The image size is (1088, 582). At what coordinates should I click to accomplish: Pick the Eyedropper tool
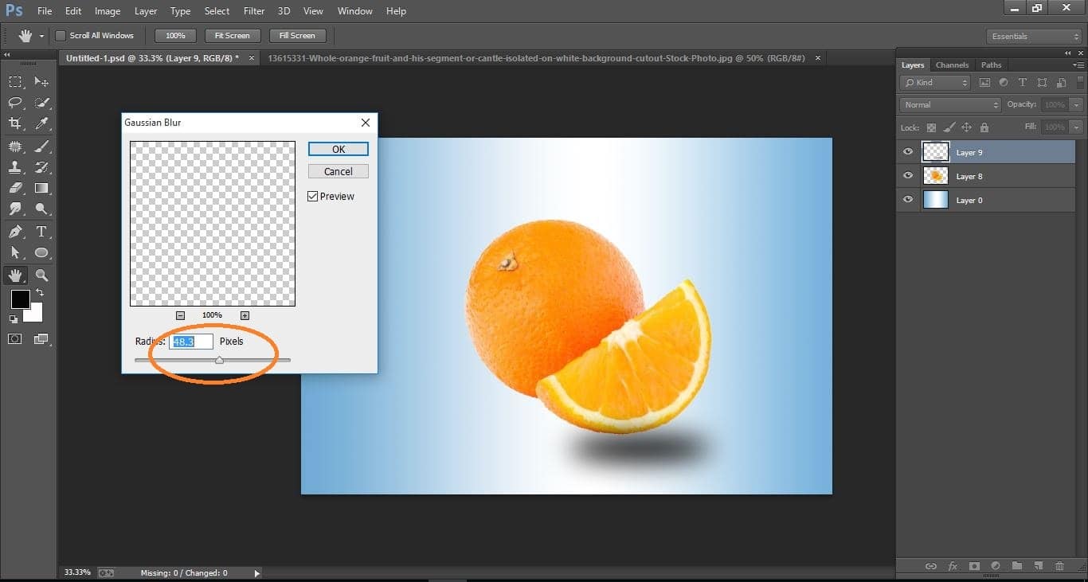(x=41, y=123)
